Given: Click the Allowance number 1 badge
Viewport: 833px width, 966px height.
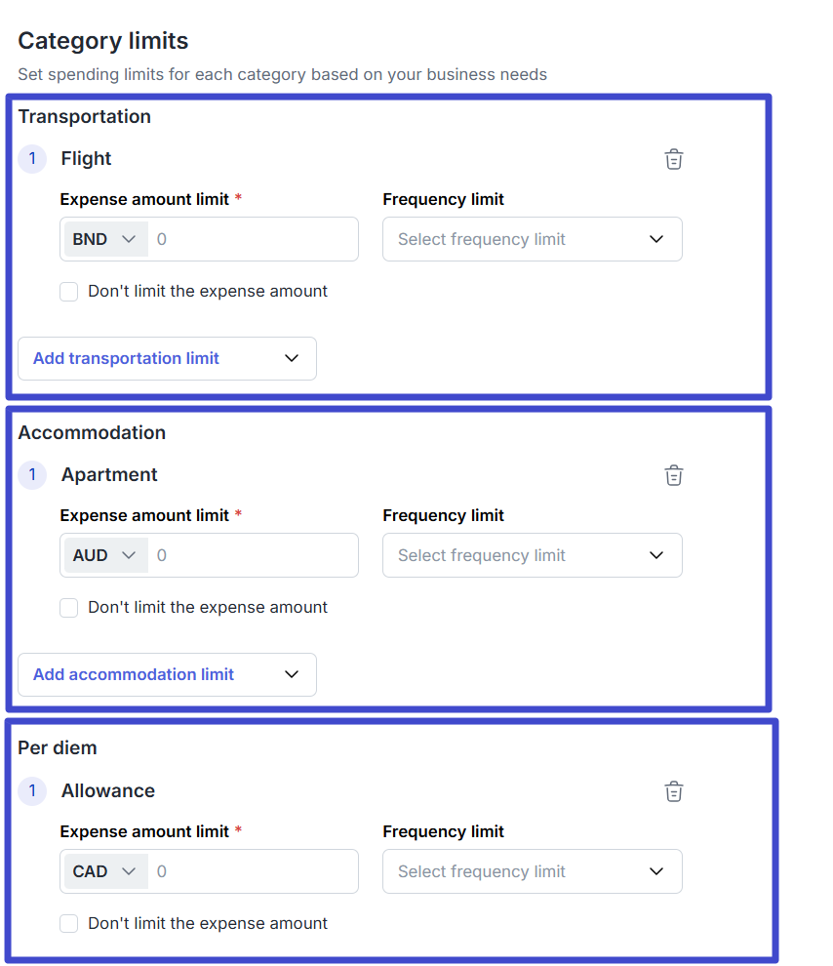Looking at the screenshot, I should (x=32, y=791).
